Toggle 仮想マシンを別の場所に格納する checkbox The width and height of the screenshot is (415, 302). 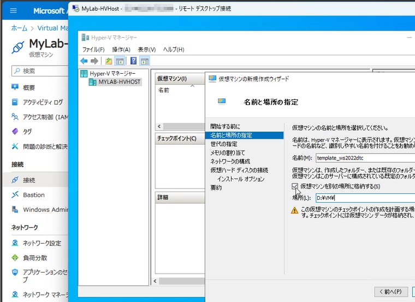pos(294,186)
